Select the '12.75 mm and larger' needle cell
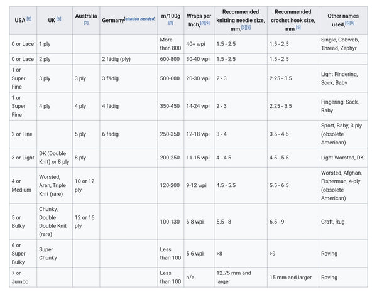 click(234, 277)
